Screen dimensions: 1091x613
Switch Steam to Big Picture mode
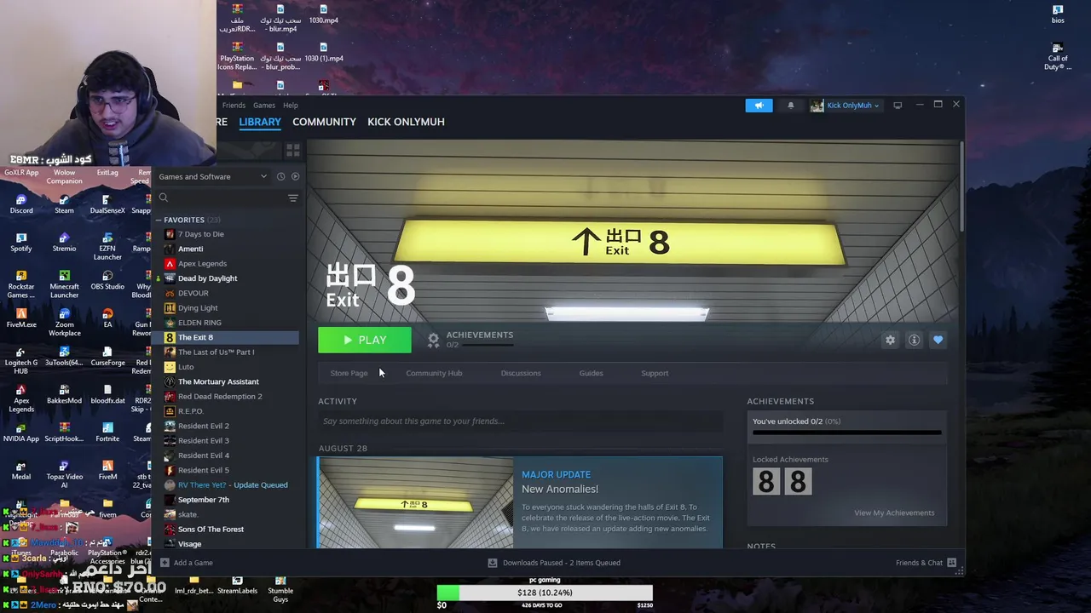898,106
